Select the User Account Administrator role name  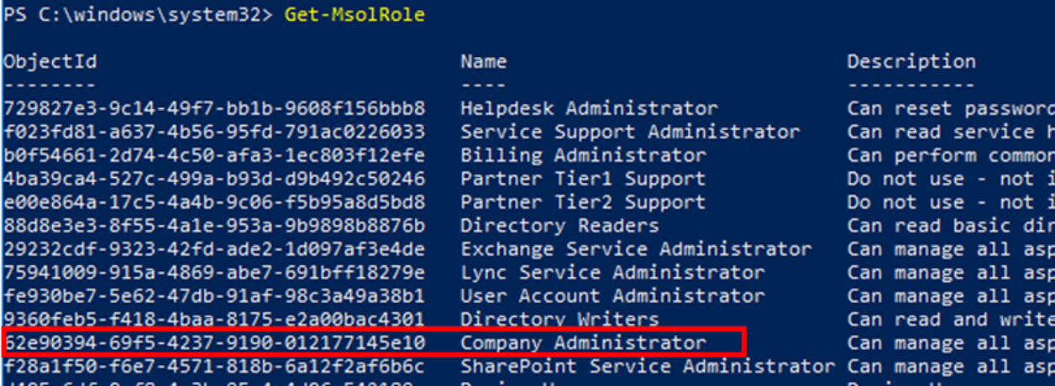pyautogui.click(x=612, y=296)
